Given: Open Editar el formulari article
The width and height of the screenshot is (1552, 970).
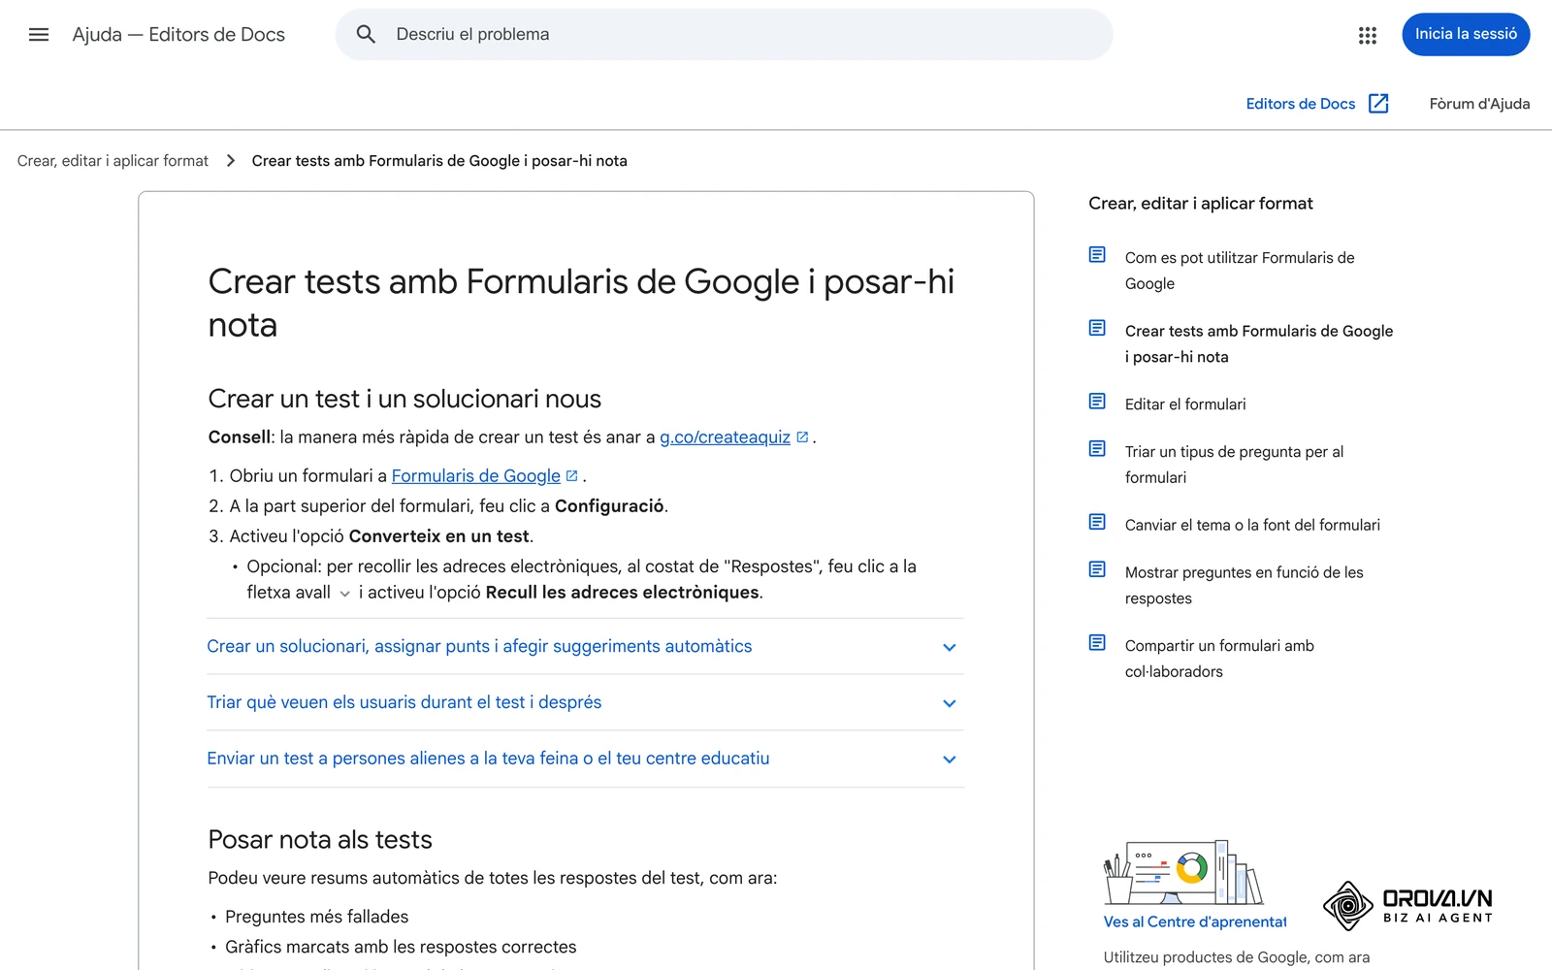Looking at the screenshot, I should pos(1185,404).
